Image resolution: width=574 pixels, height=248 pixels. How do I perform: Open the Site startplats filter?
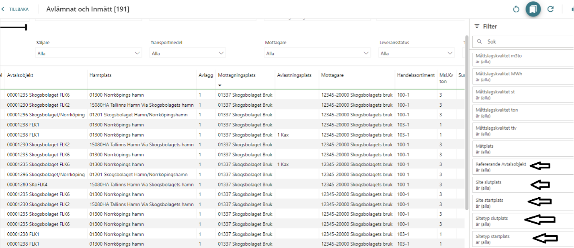click(x=523, y=203)
